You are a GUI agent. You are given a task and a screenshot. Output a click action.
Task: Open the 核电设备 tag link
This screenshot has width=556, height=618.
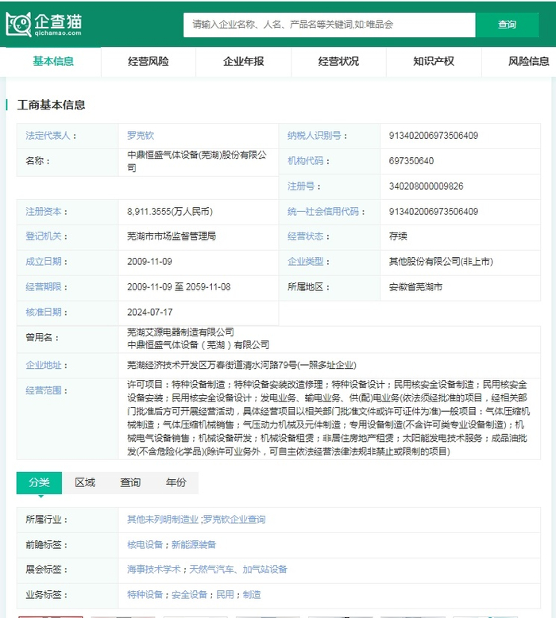coord(145,545)
